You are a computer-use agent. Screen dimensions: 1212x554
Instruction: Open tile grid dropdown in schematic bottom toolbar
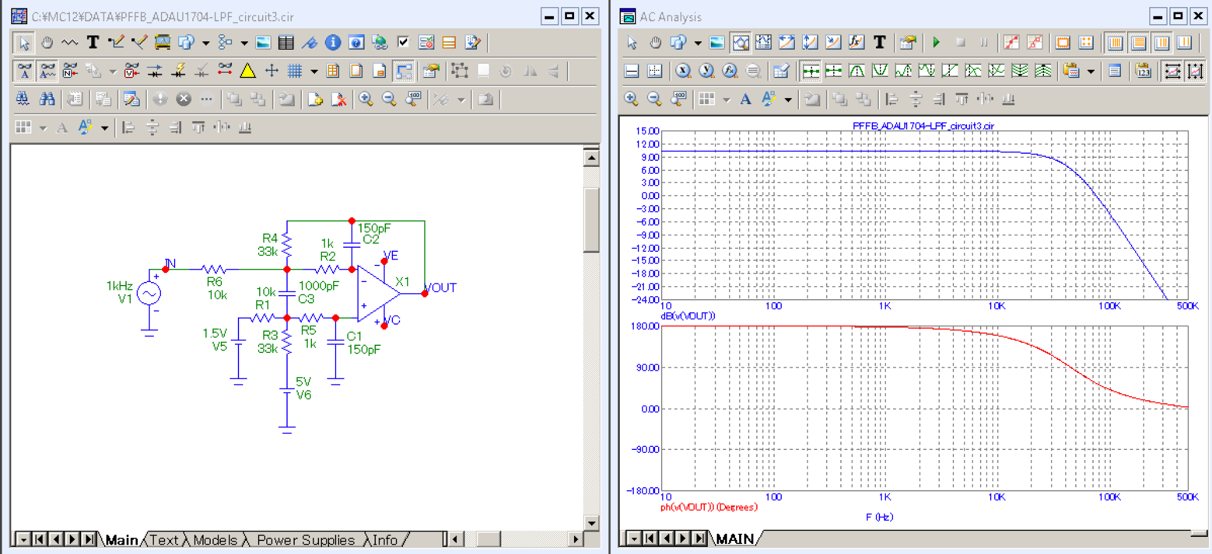(x=43, y=127)
